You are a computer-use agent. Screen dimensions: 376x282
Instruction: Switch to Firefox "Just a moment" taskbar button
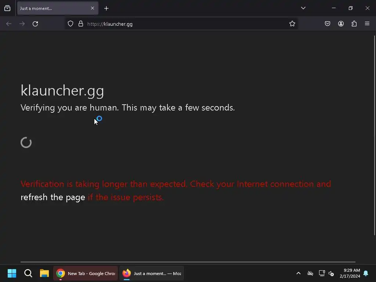coord(152,273)
